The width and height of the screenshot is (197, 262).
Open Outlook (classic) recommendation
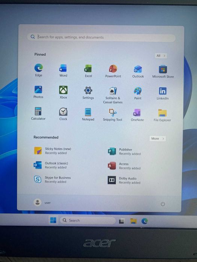click(51, 165)
